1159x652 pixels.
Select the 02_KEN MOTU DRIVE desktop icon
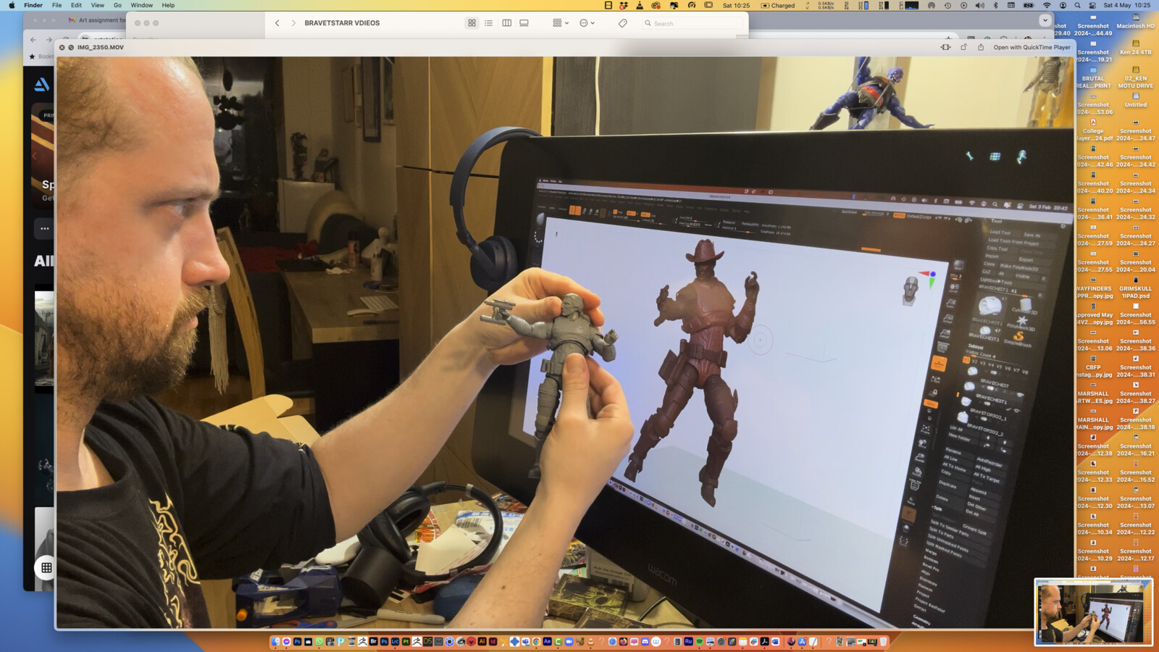point(1135,78)
